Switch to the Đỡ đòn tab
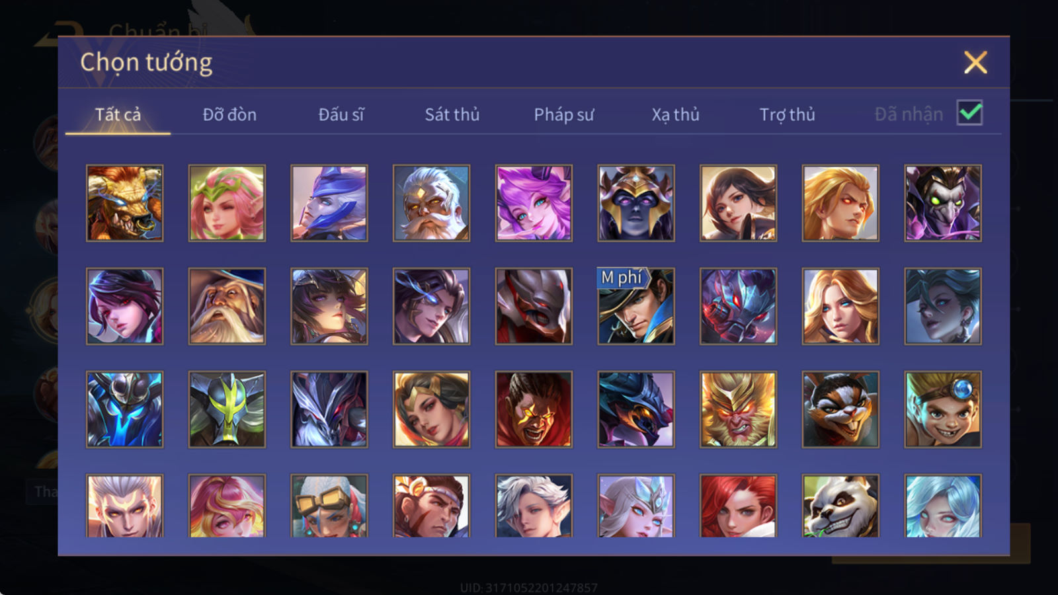 229,114
